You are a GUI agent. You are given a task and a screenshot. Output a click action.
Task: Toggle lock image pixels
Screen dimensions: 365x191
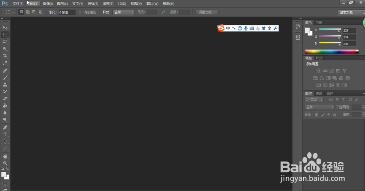323,115
